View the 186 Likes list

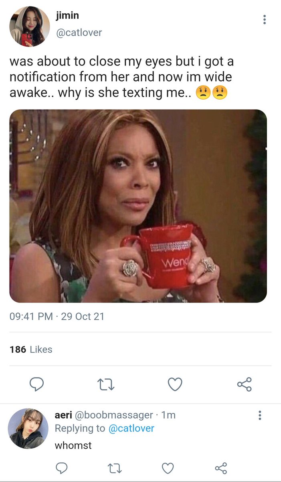pos(31,349)
